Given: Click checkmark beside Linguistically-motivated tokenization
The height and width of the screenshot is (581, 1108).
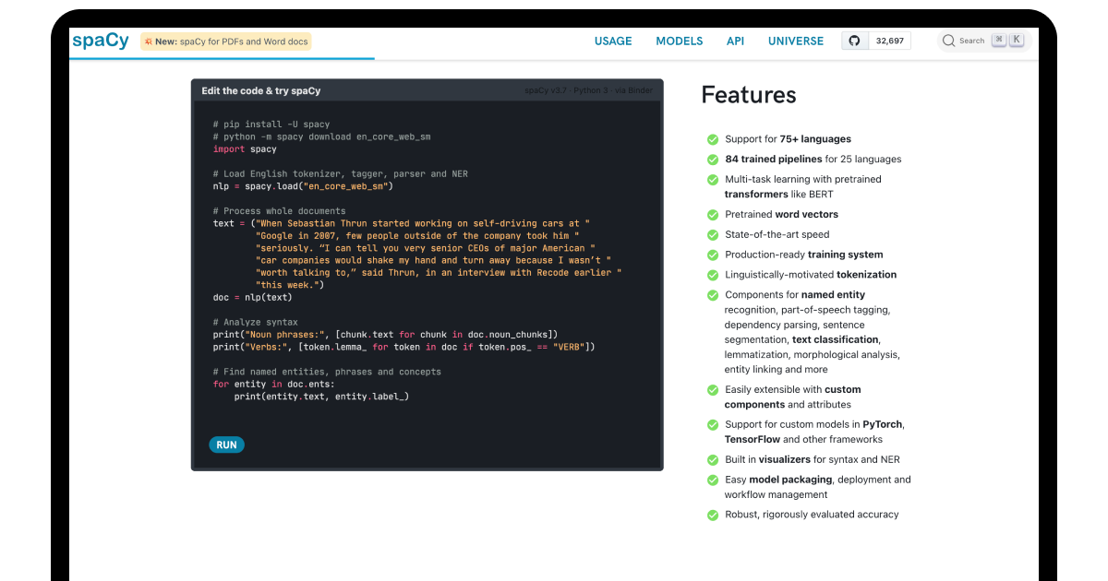Looking at the screenshot, I should pyautogui.click(x=713, y=276).
